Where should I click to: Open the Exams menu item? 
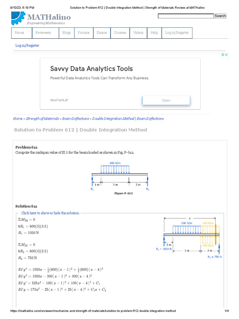click(102, 33)
